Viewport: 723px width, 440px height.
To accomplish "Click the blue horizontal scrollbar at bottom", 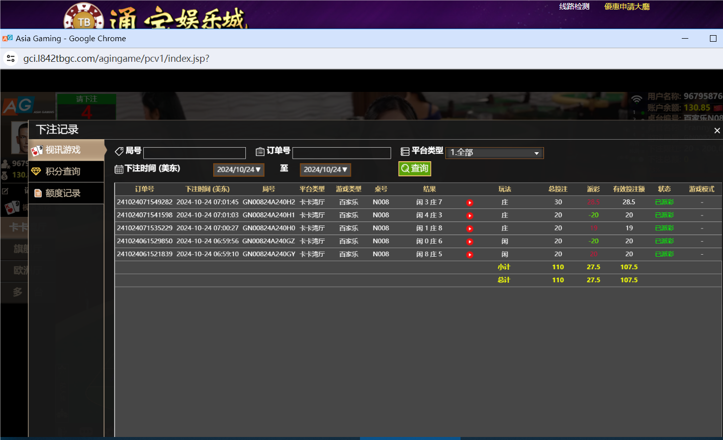I will click(410, 437).
